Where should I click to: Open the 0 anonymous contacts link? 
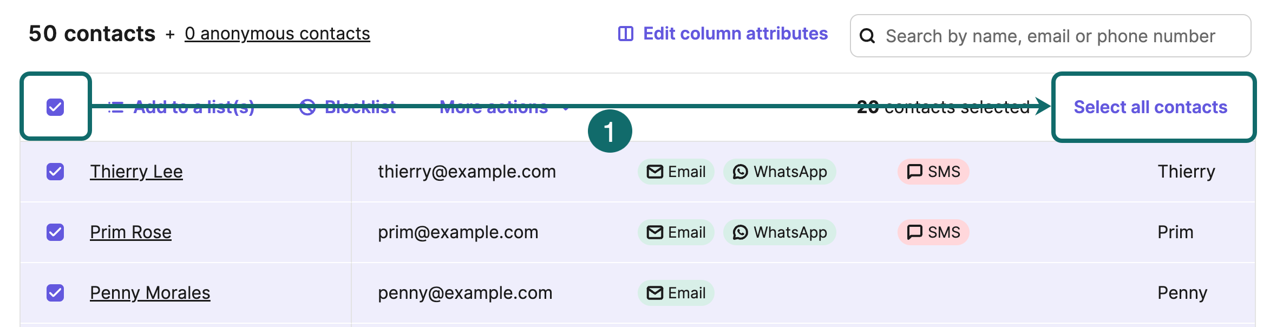pyautogui.click(x=277, y=34)
